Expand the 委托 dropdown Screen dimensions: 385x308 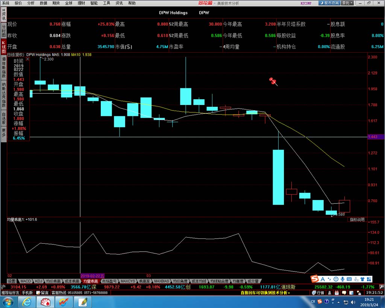347,3
